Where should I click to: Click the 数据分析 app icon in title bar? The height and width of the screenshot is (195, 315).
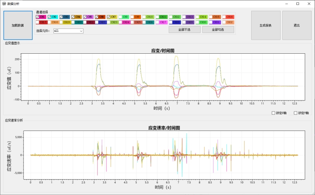pyautogui.click(x=4, y=3)
